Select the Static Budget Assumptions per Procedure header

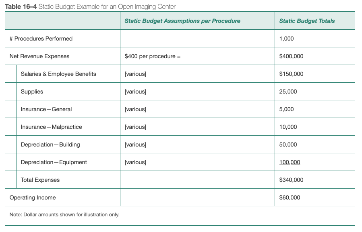click(182, 21)
